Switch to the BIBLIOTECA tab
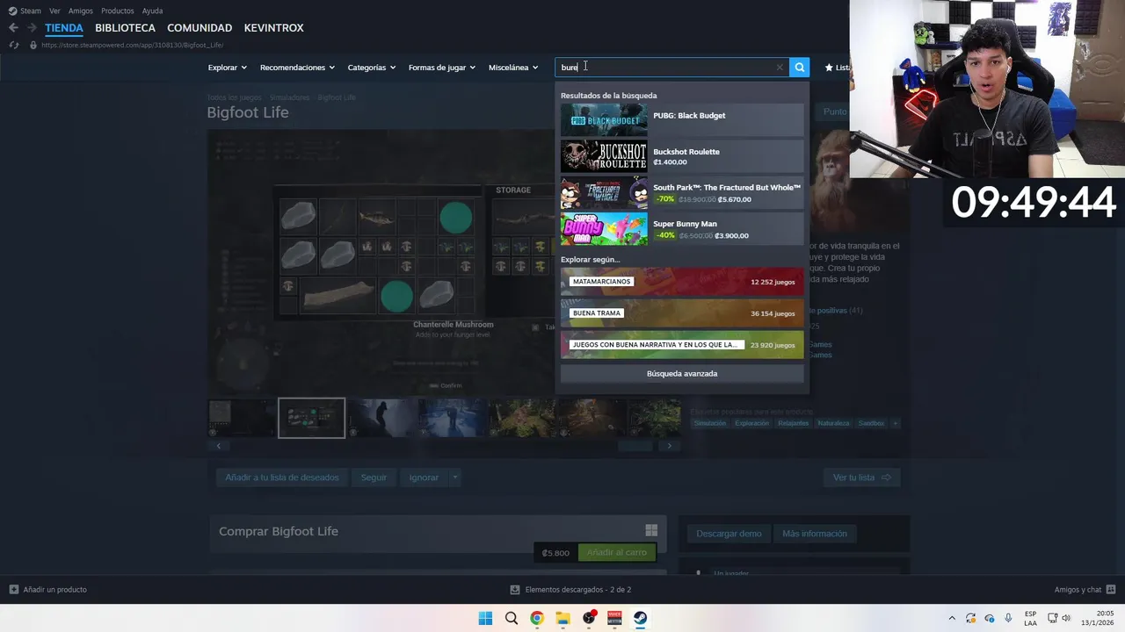This screenshot has height=632, width=1125. pos(125,28)
